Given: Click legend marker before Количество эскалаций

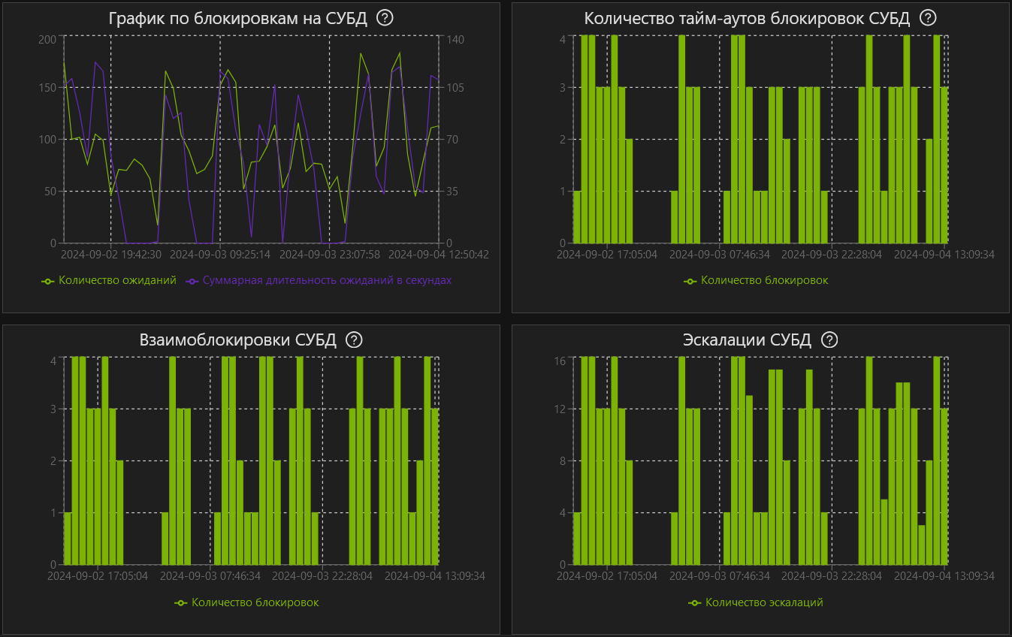Looking at the screenshot, I should click(695, 602).
